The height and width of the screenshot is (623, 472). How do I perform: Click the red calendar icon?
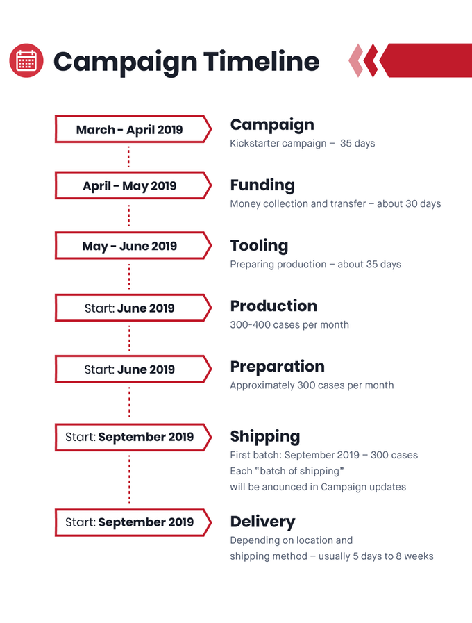tap(26, 60)
